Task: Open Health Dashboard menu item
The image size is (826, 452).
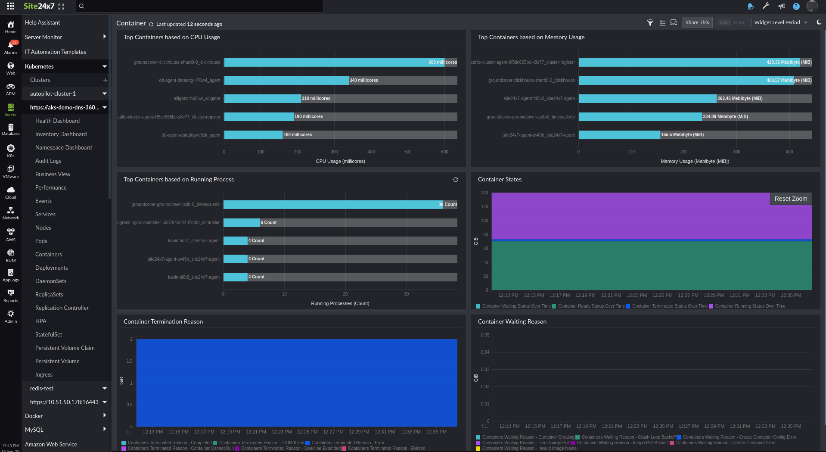Action: pos(57,121)
